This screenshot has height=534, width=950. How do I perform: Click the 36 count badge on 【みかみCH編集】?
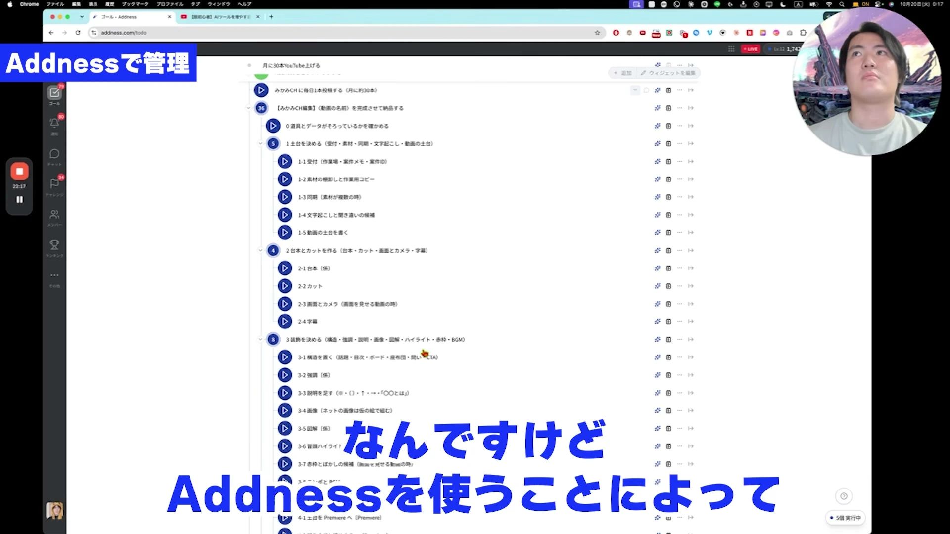click(261, 108)
